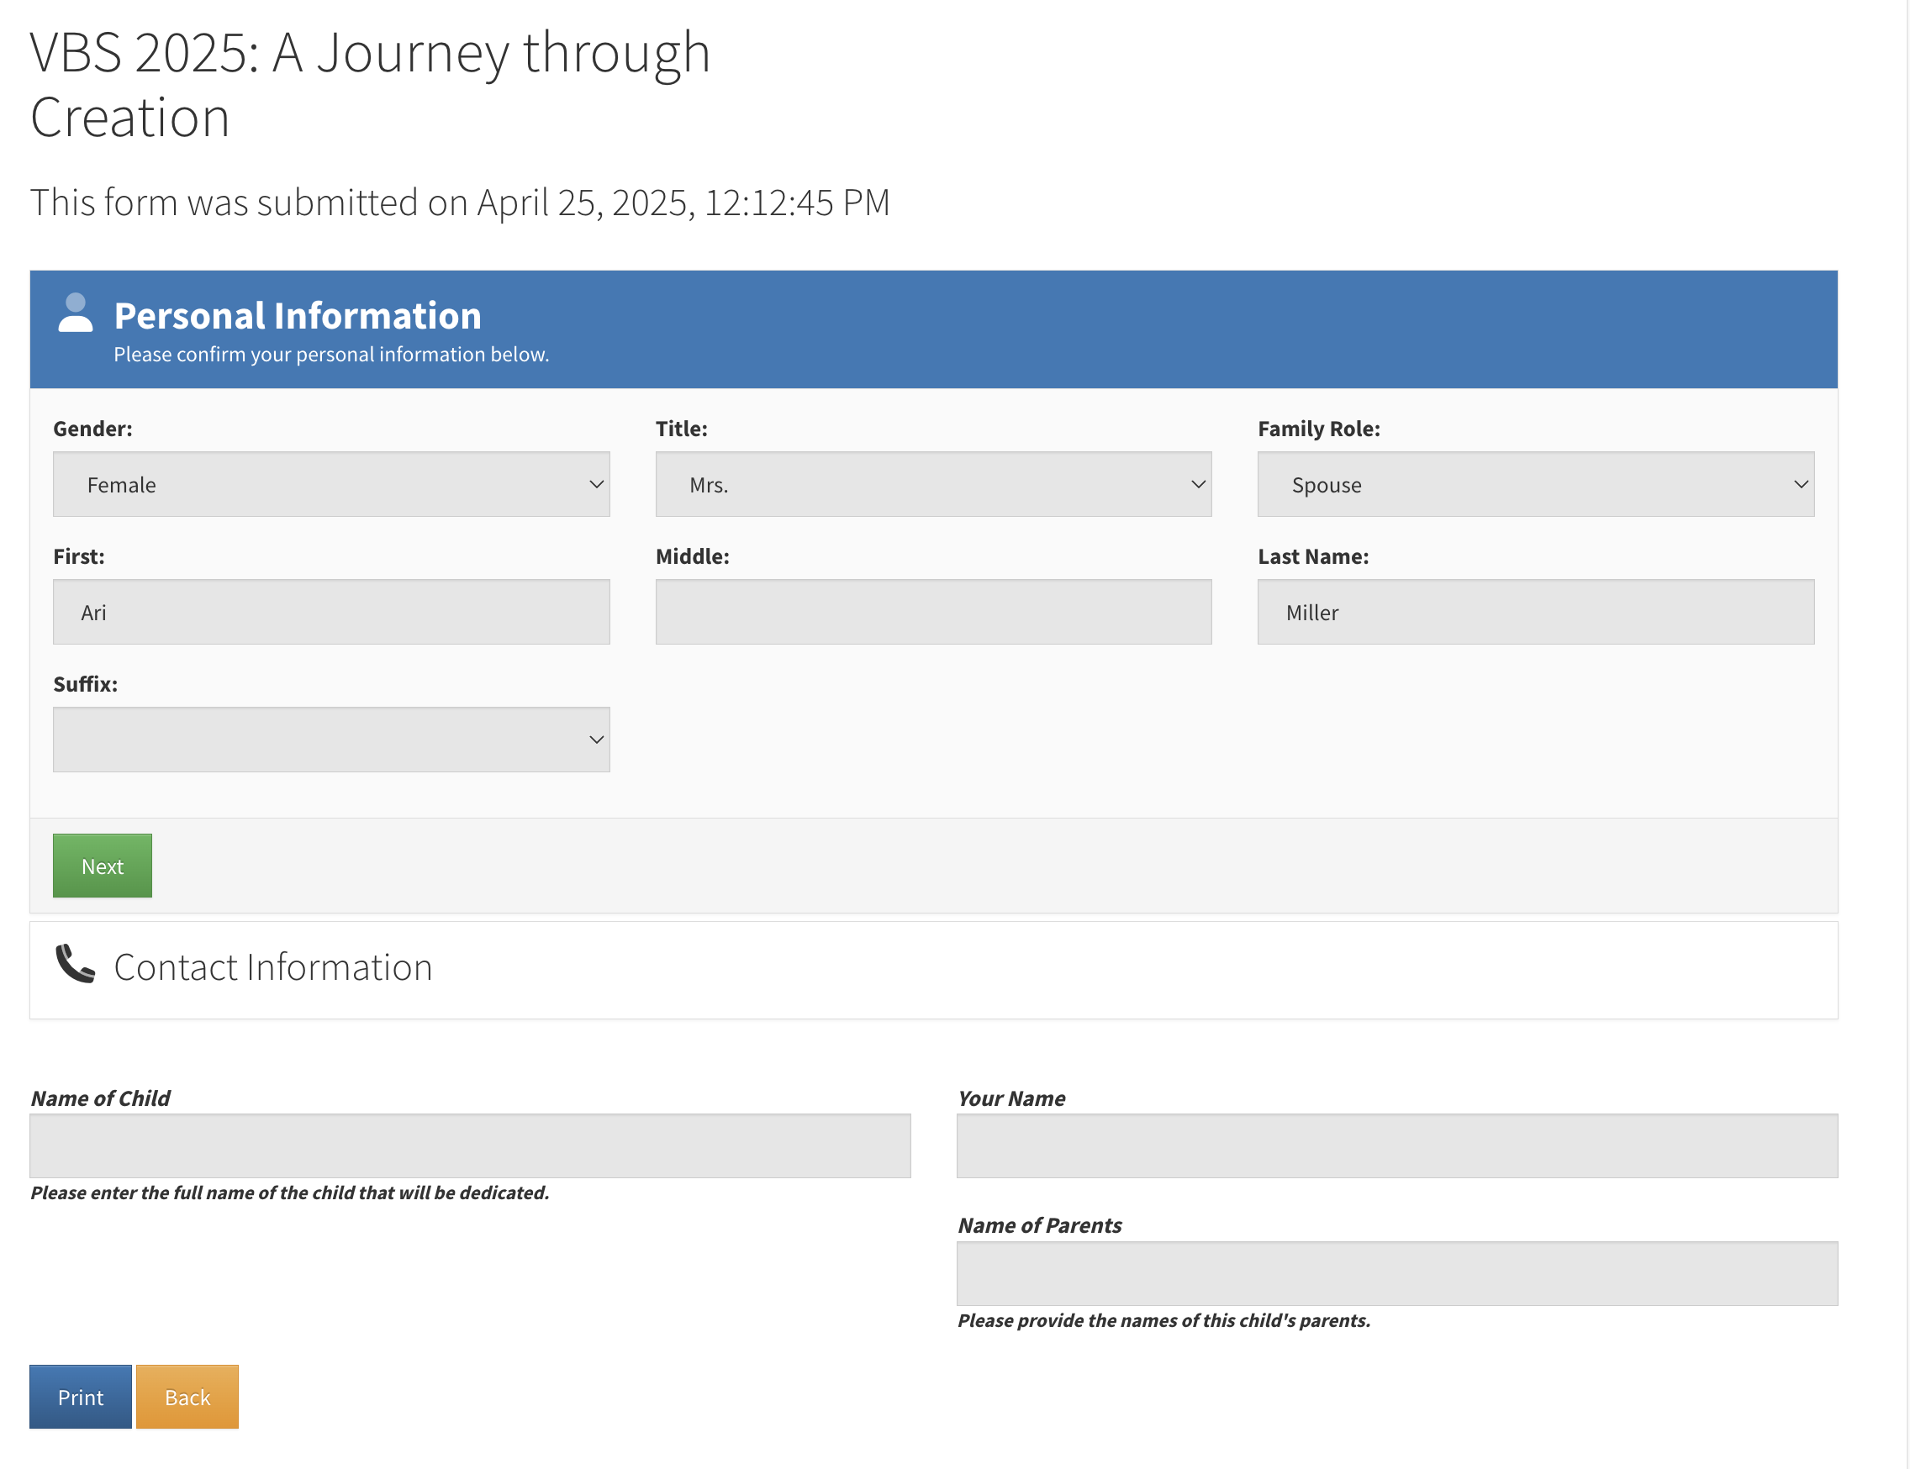Viewport: 1910px width, 1469px height.
Task: Click the Name of Parents label
Action: click(x=1040, y=1225)
